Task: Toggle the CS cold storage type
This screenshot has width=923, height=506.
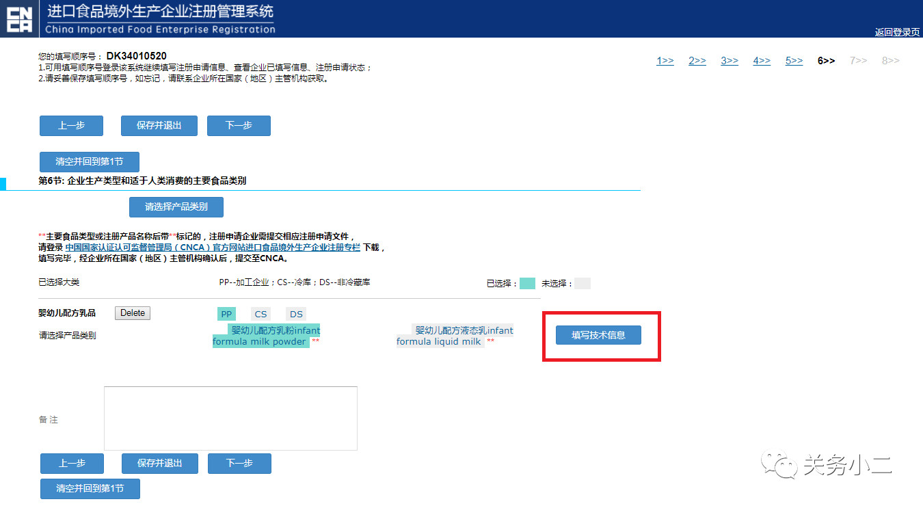Action: coord(260,315)
